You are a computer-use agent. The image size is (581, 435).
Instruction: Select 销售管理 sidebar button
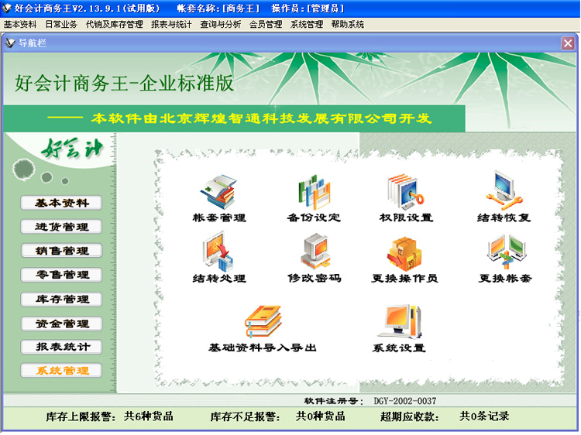click(x=61, y=251)
